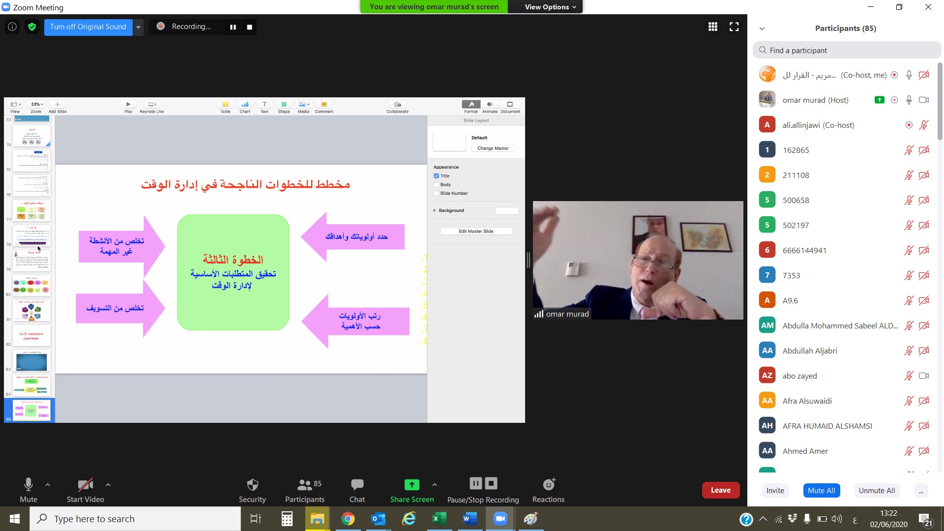Leave the meeting

point(720,490)
